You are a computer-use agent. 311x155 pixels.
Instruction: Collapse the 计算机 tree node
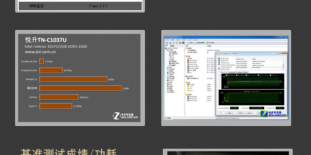(166, 50)
